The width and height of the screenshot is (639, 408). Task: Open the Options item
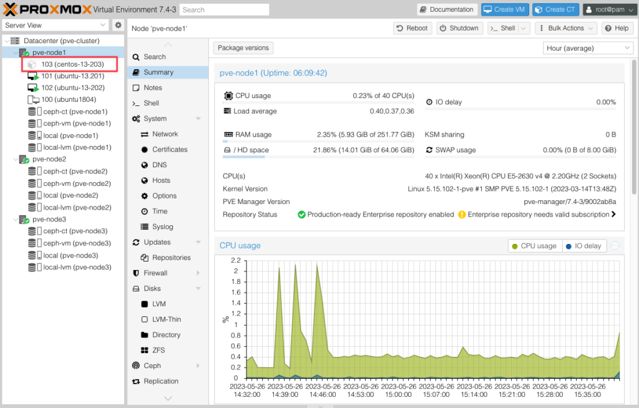167,196
